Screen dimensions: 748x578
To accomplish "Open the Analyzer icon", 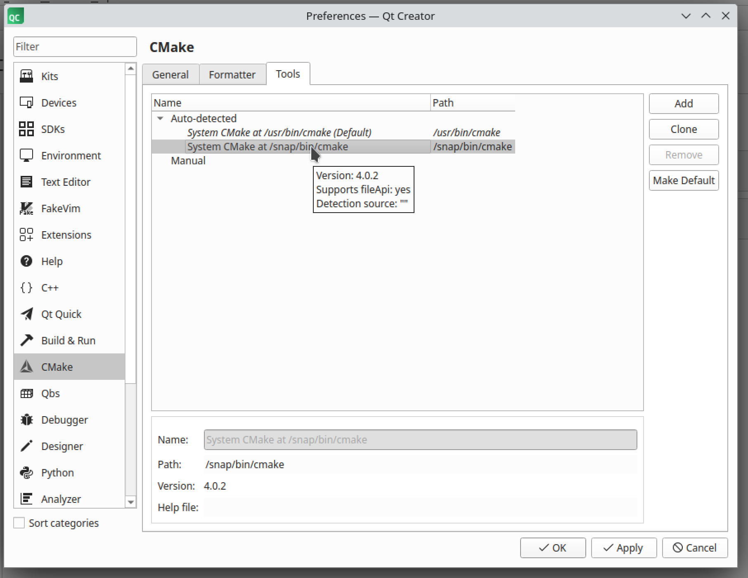I will point(26,499).
